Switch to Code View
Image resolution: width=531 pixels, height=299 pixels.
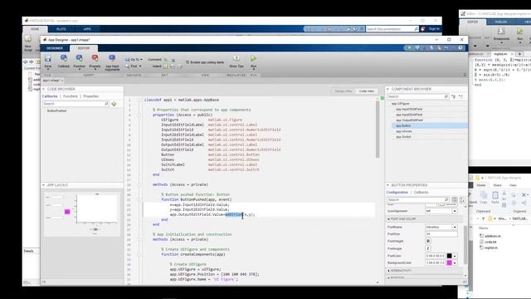click(x=367, y=91)
